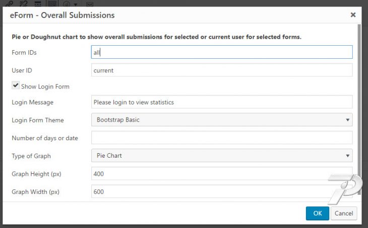Click the circular eForm shortcode icon

(x=67, y=4)
